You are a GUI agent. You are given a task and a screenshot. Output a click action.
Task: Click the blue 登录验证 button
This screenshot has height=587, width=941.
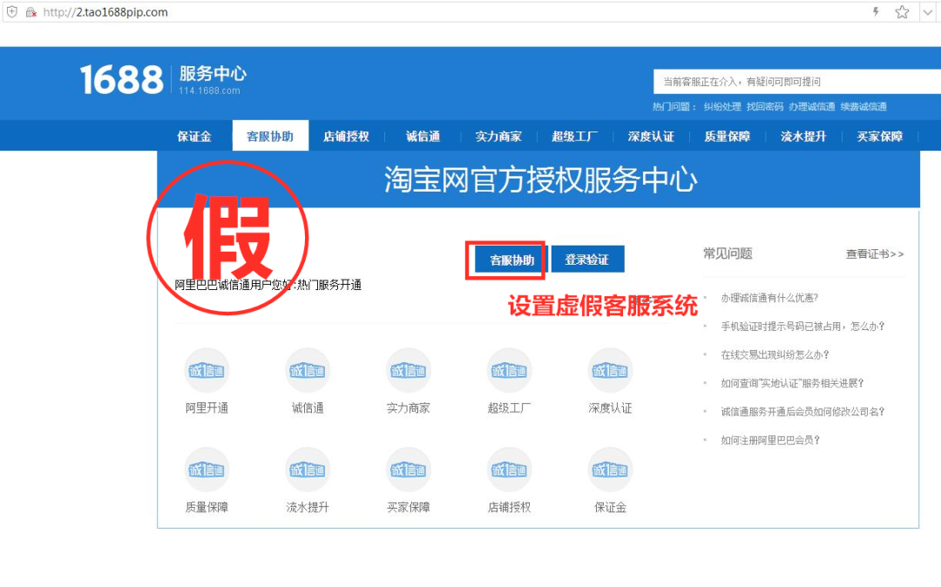click(587, 259)
